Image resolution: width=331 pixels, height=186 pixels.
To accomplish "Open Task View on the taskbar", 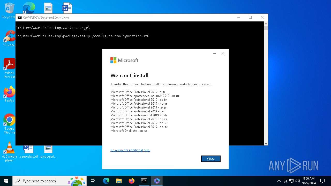I will (93, 181).
